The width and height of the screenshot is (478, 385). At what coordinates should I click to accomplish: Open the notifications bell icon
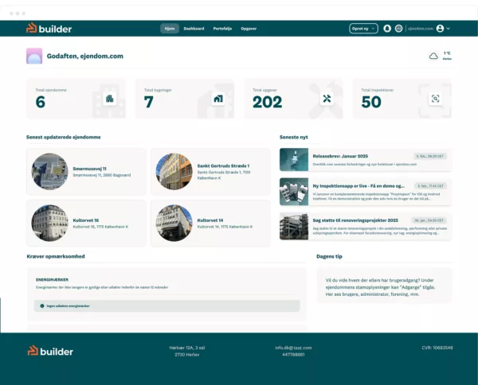(x=387, y=29)
